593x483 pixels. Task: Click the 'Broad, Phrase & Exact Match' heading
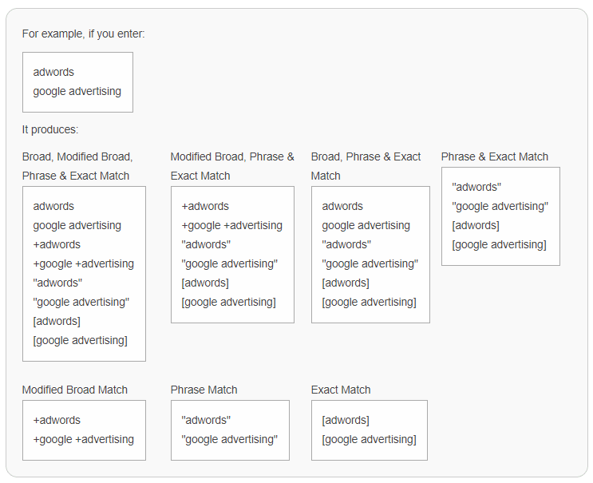click(x=366, y=166)
